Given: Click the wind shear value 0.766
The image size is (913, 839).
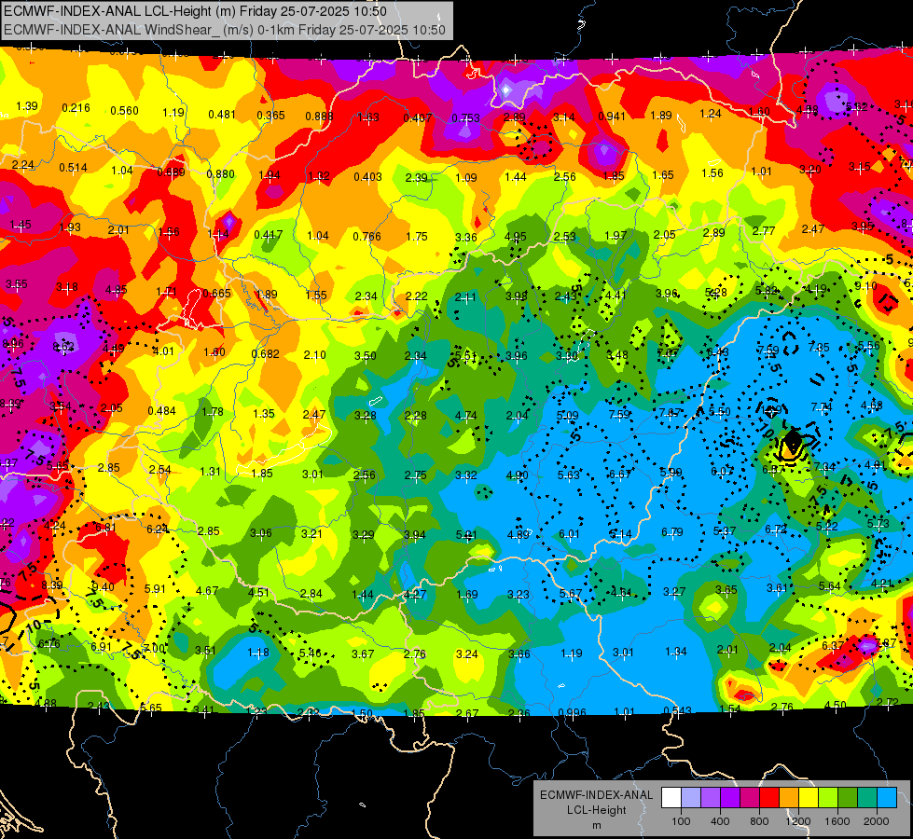Looking at the screenshot, I should pos(367,237).
